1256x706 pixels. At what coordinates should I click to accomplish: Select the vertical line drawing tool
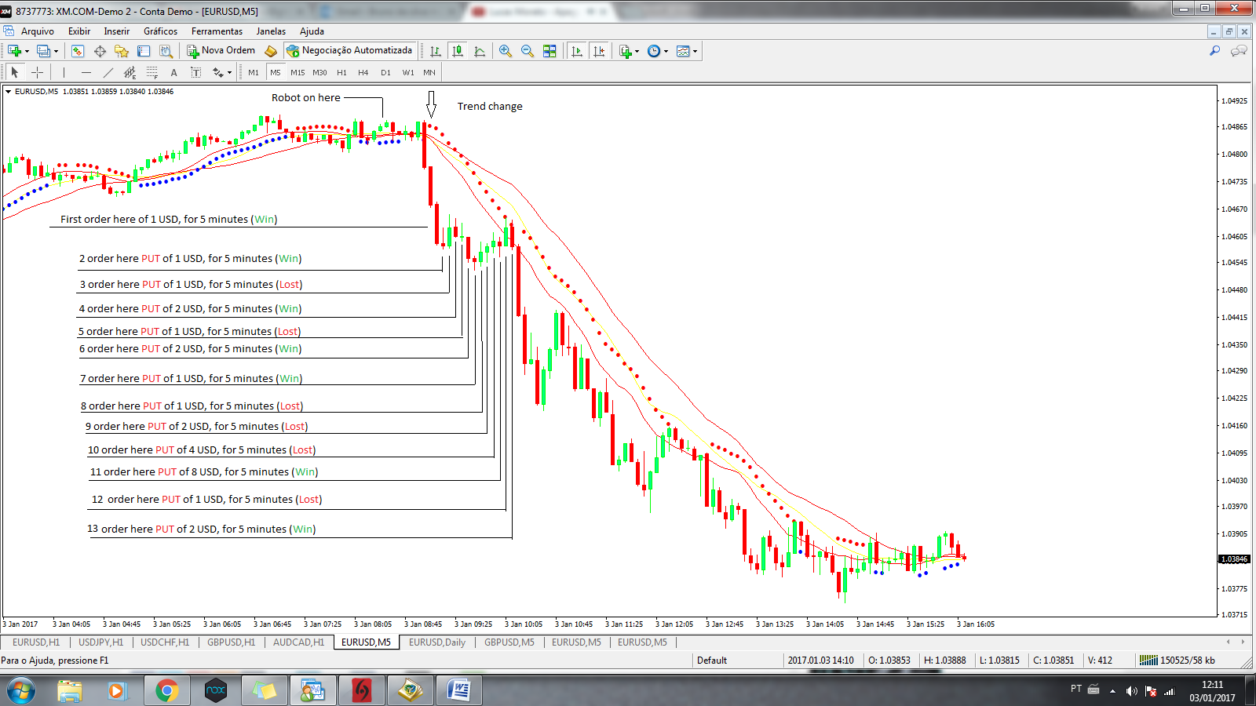(64, 72)
